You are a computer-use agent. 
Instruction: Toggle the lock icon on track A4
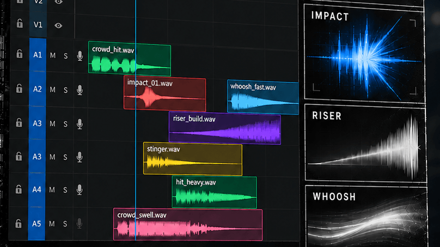point(19,189)
